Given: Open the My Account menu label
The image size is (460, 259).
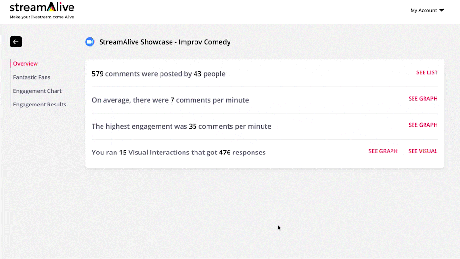Looking at the screenshot, I should [x=424, y=10].
